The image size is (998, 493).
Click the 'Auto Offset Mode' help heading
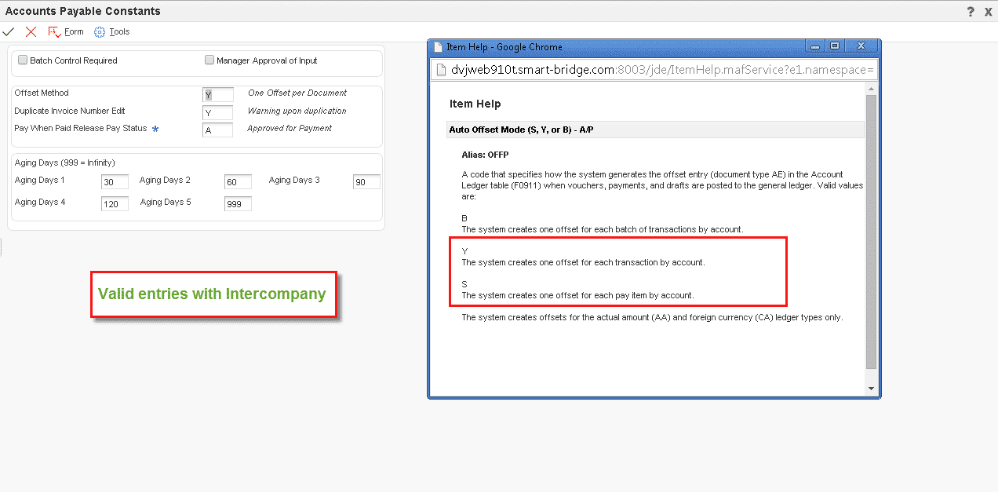pyautogui.click(x=521, y=130)
